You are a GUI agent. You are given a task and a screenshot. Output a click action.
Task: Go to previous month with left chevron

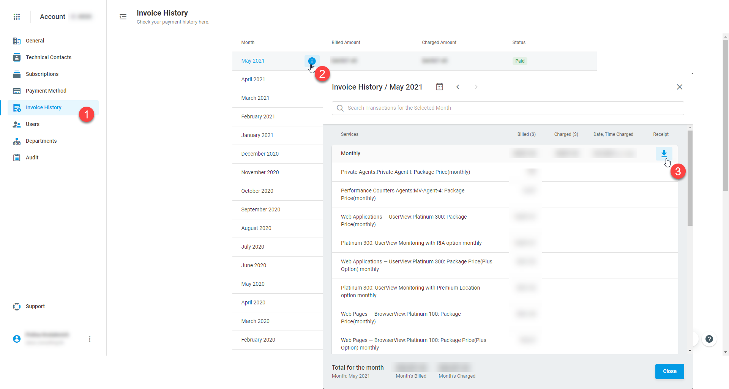(458, 87)
